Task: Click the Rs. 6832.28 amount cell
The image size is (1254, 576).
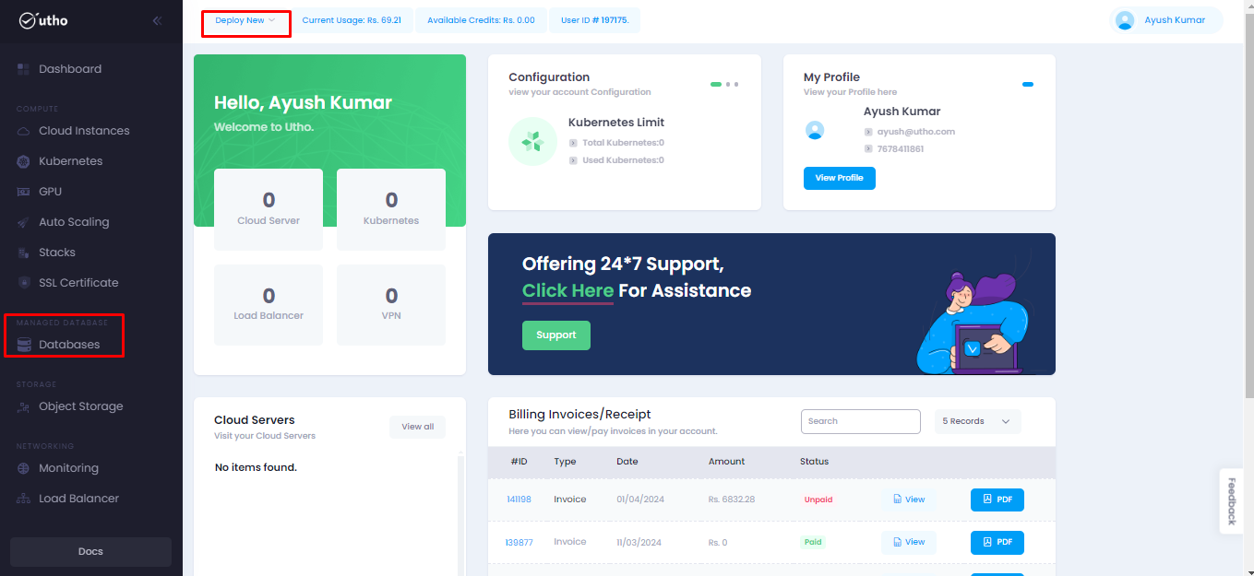Action: pyautogui.click(x=732, y=500)
